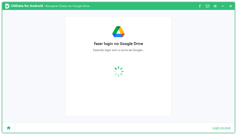Go to the Home screen icon
This screenshot has height=135, width=237.
(9, 128)
